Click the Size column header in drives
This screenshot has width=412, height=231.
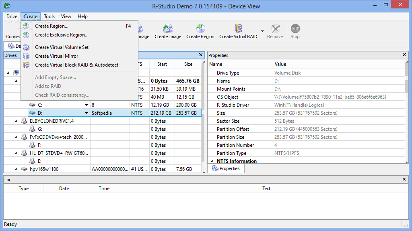[x=188, y=64]
